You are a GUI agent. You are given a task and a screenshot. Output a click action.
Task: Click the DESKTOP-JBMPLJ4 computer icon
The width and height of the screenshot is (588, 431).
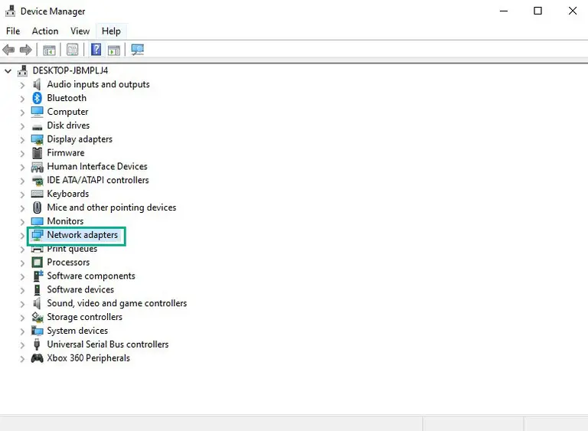coord(22,70)
